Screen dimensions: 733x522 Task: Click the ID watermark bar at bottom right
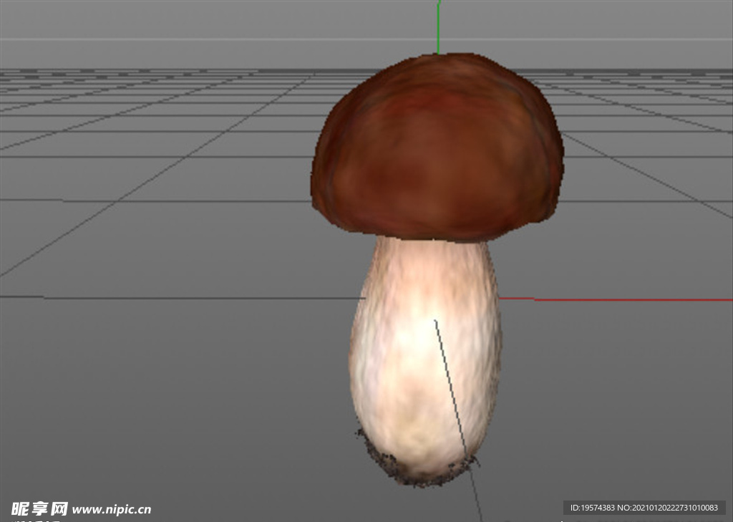click(x=644, y=506)
